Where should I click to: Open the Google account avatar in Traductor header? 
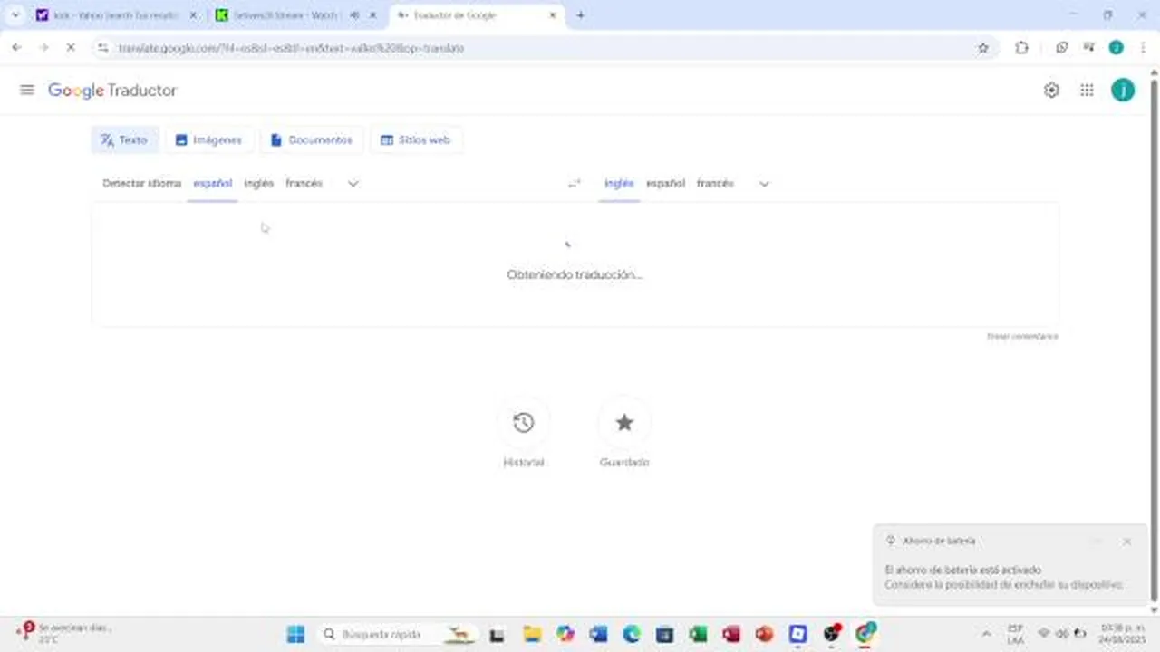1123,90
